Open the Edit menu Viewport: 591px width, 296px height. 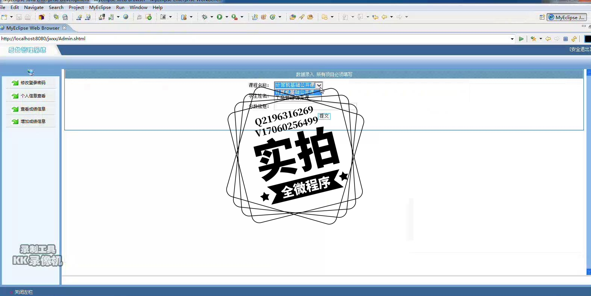15,7
